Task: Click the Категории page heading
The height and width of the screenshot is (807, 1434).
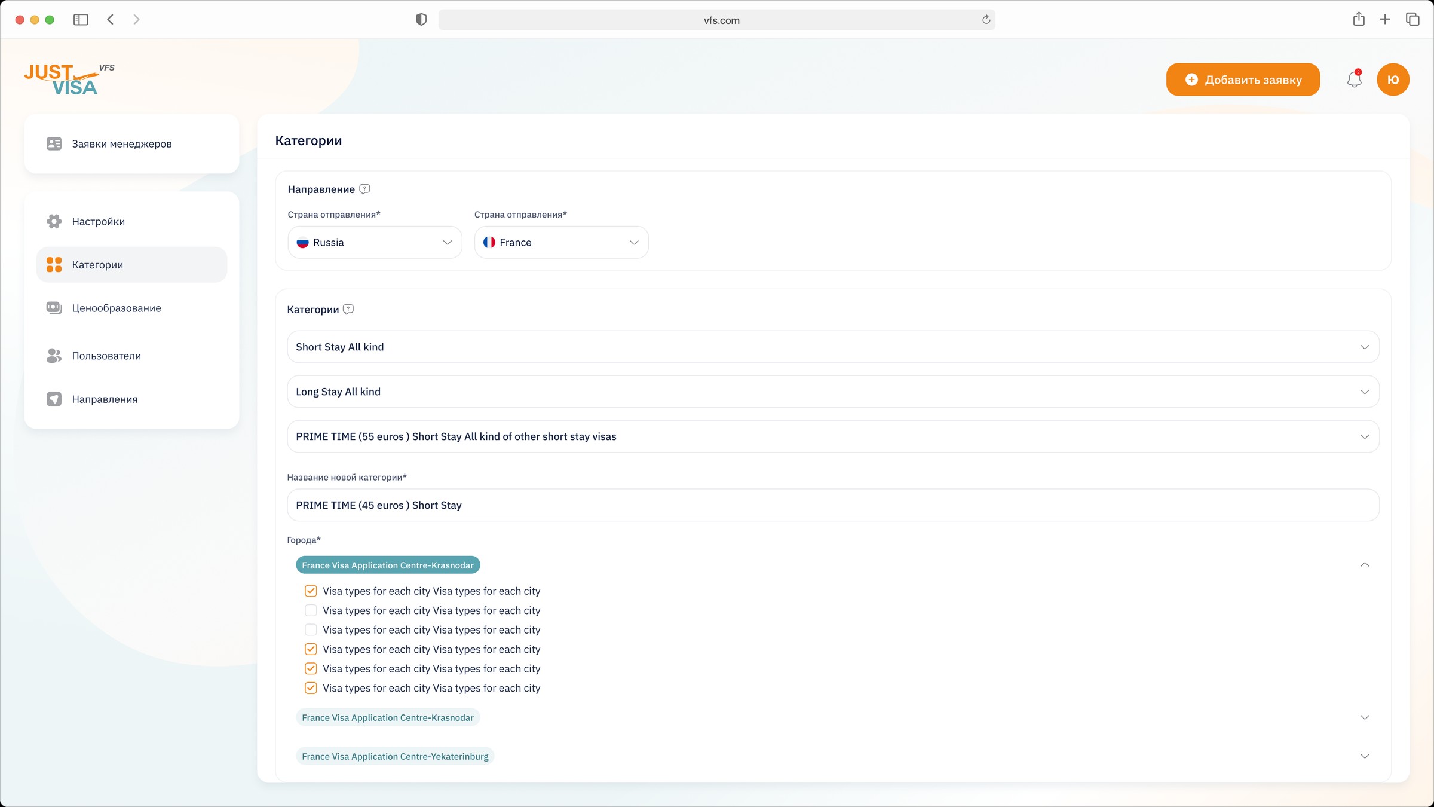Action: tap(308, 140)
